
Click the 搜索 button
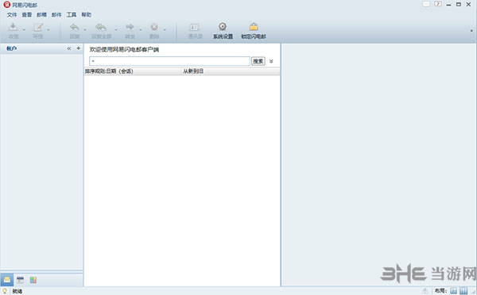[258, 61]
